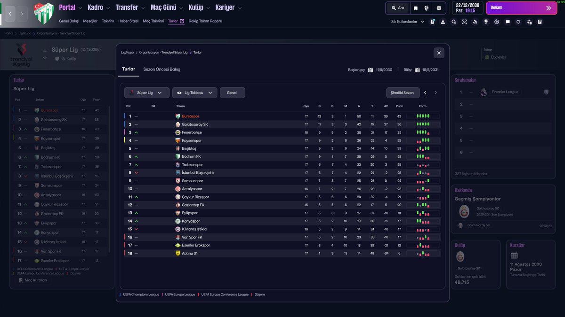The image size is (565, 317).
Task: Click the circular ball shortcut icon
Action: click(497, 22)
